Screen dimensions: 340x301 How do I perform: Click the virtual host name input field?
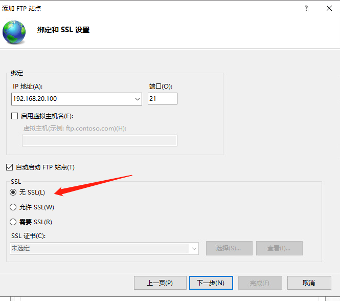[100, 140]
